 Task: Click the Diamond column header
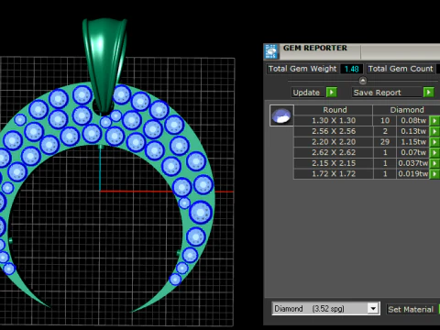click(407, 110)
